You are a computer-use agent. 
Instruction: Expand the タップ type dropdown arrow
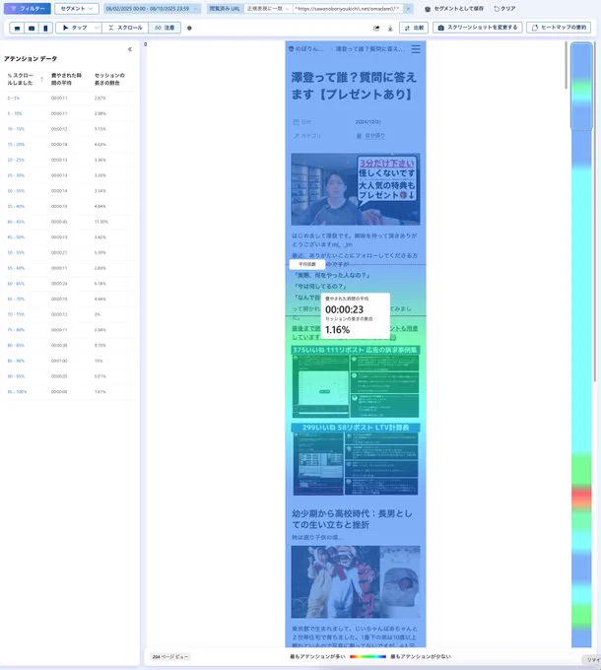[97, 28]
